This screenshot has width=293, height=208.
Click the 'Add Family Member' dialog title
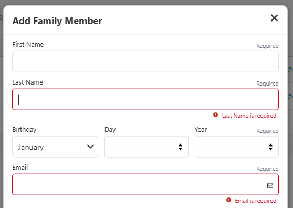pyautogui.click(x=57, y=20)
